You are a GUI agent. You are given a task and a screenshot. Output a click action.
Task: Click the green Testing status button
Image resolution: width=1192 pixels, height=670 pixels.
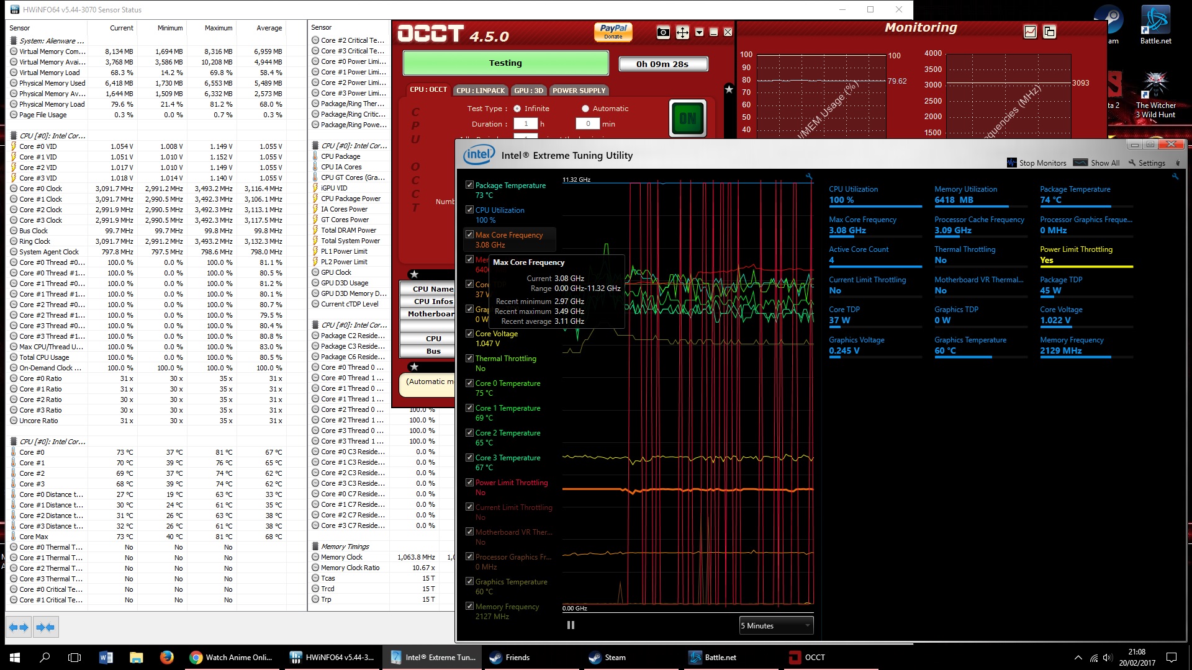pos(505,63)
